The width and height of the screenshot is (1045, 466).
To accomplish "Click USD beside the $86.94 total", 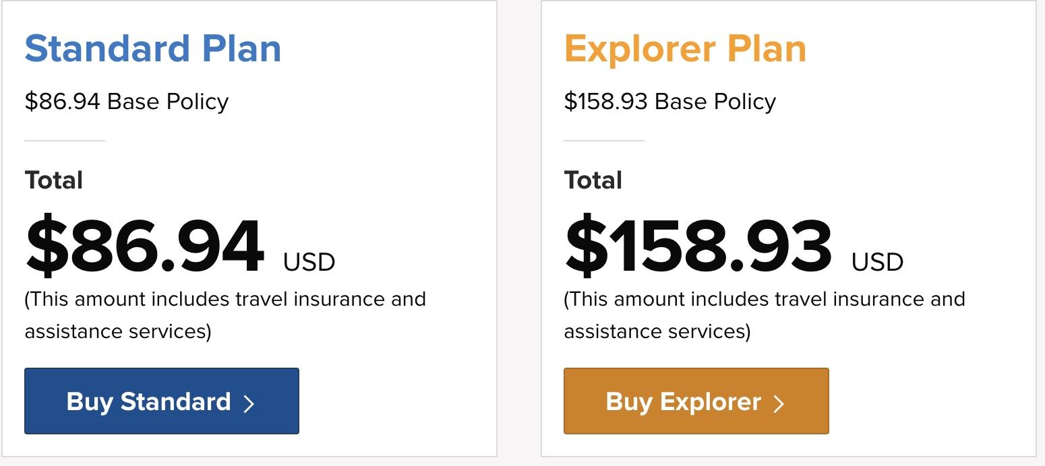I will coord(309,262).
